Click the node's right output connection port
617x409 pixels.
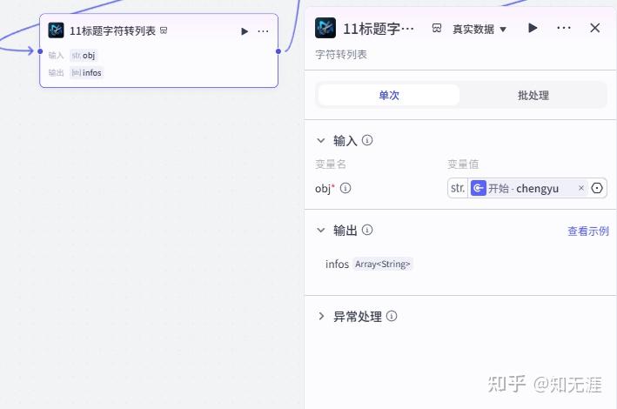[278, 51]
